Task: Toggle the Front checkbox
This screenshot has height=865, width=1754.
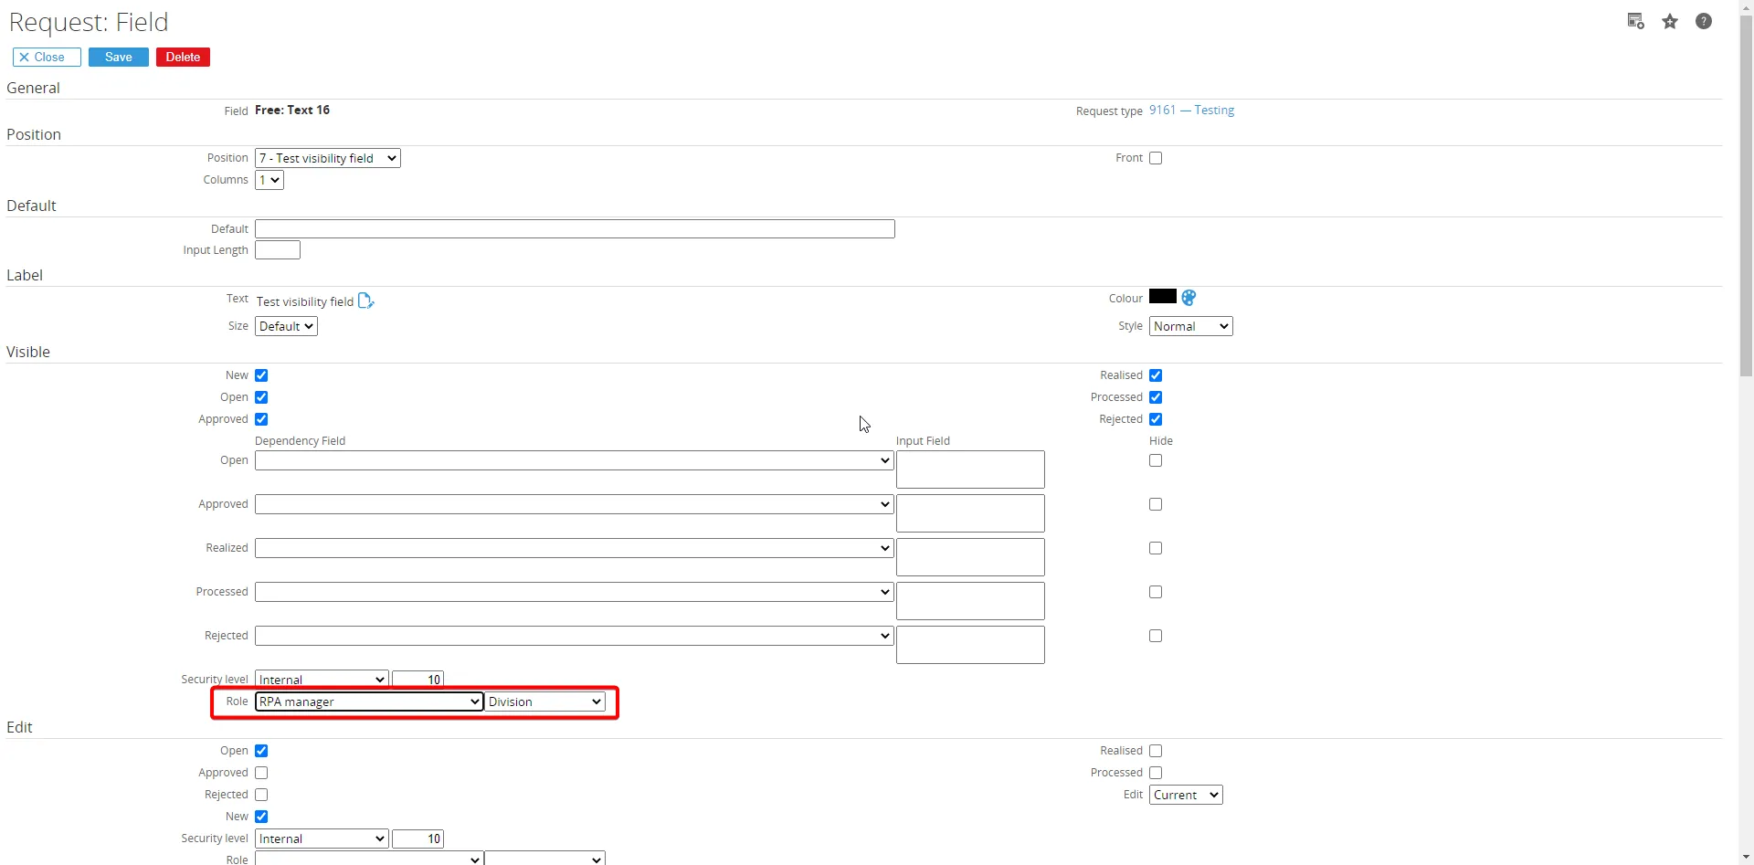Action: coord(1156,158)
